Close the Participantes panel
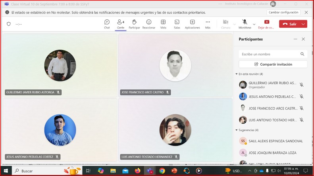This screenshot has height=176, width=314. click(303, 39)
